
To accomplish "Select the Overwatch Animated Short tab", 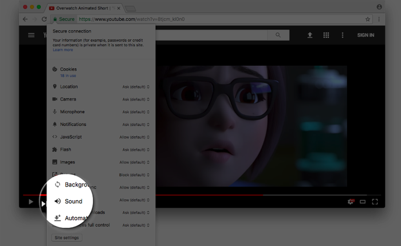I will 84,8.
